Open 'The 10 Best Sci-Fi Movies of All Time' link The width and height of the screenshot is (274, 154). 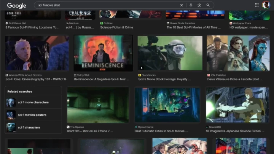click(194, 27)
